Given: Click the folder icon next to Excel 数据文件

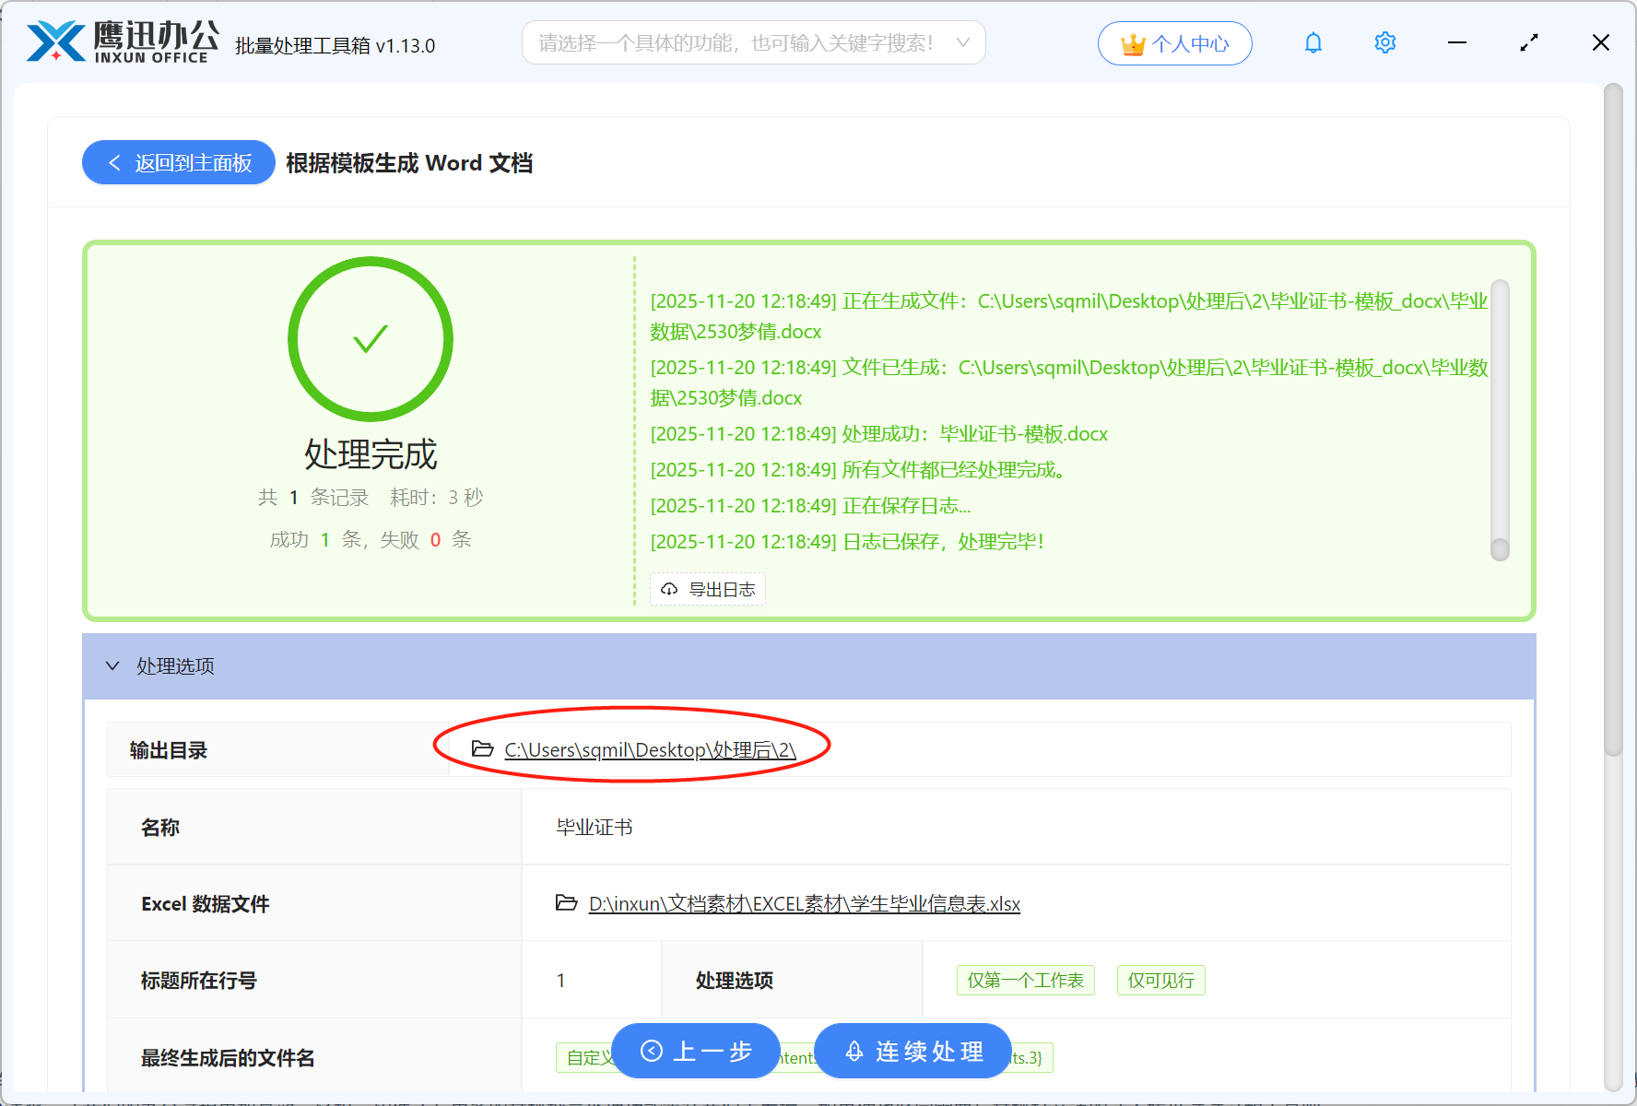Looking at the screenshot, I should [567, 903].
